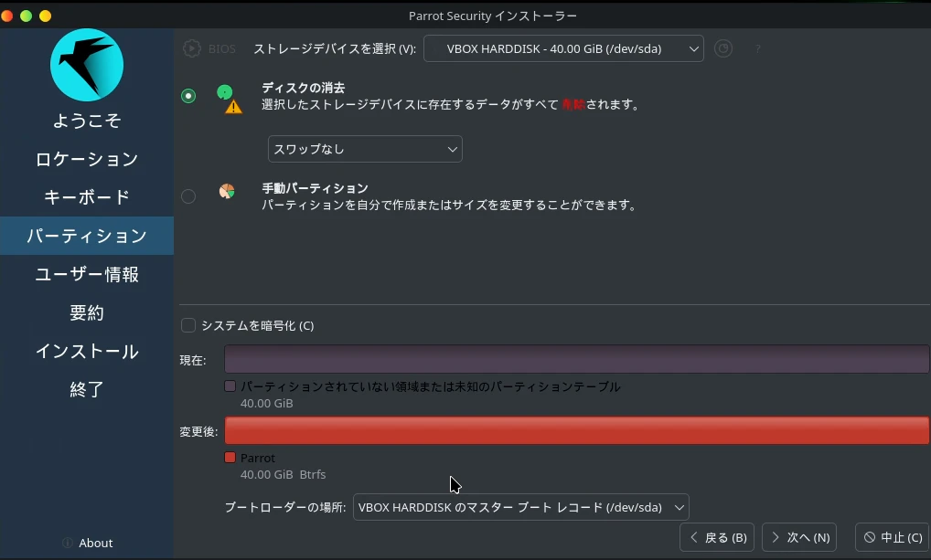
Task: Click the BIOS gear icon
Action: 192,48
